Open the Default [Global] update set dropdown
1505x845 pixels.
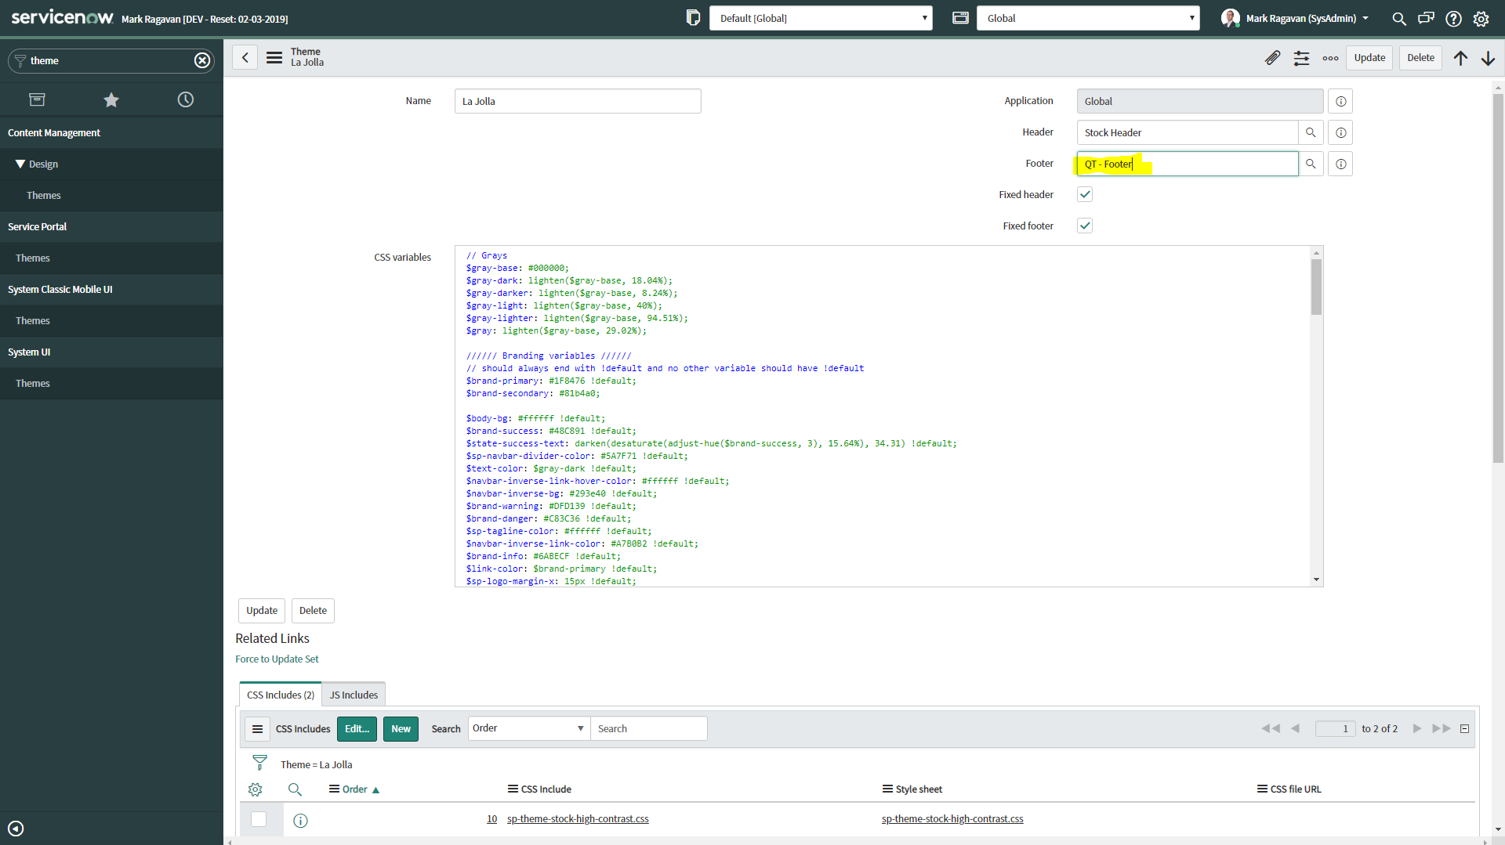(821, 17)
